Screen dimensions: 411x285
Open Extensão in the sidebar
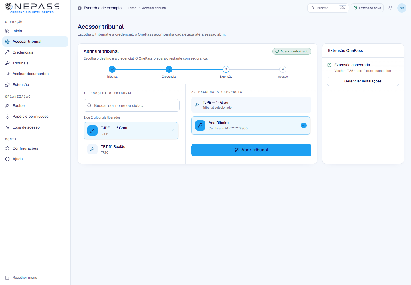[35, 85]
